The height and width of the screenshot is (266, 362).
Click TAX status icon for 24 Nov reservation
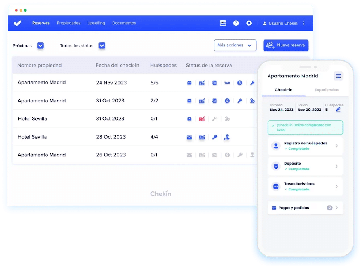(x=227, y=83)
